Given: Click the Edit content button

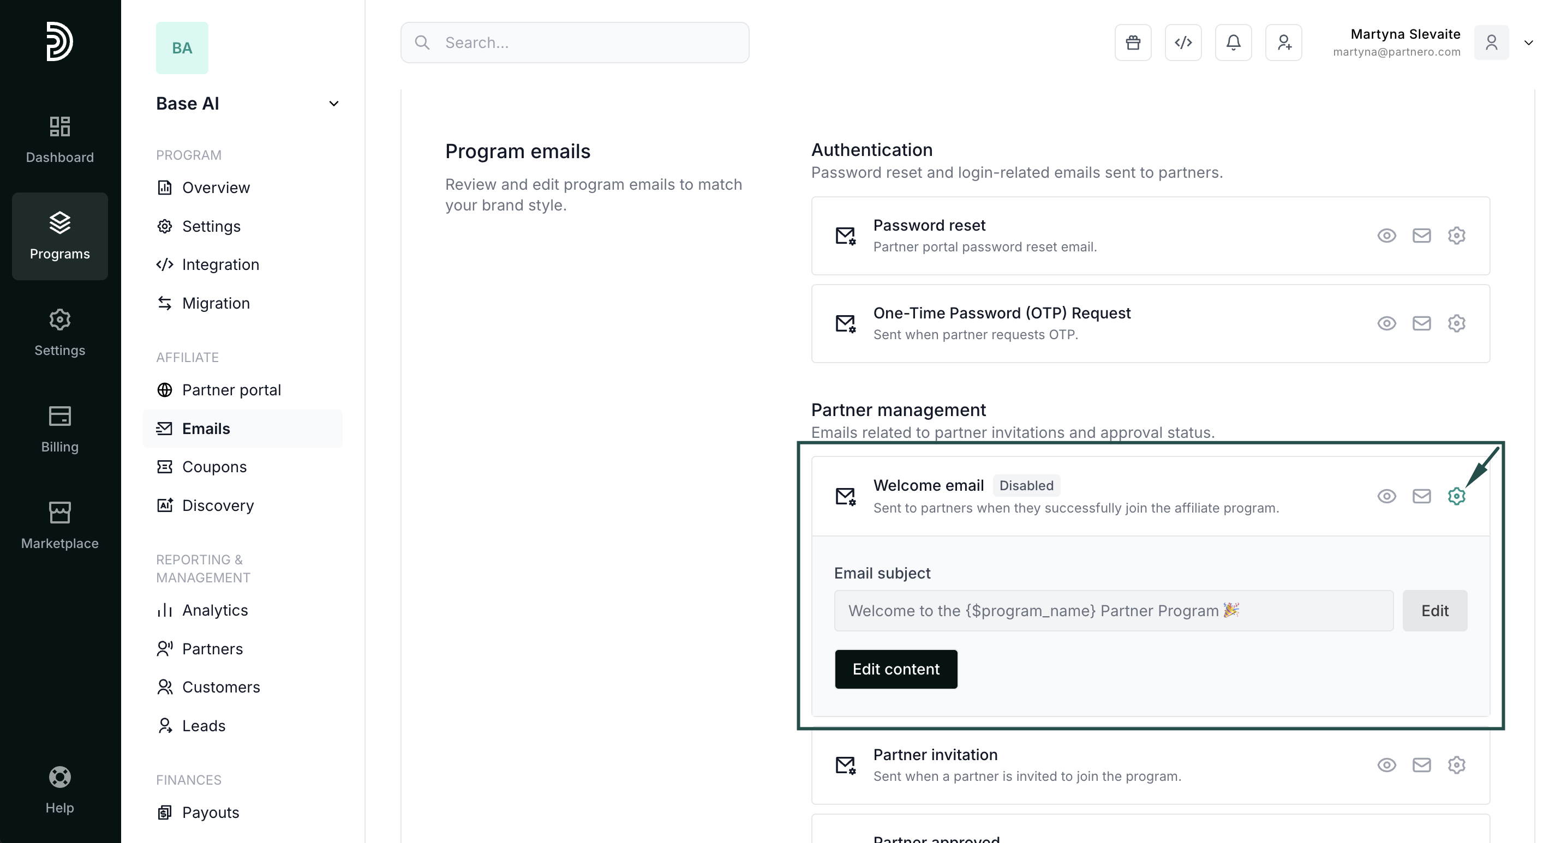Looking at the screenshot, I should coord(895,669).
